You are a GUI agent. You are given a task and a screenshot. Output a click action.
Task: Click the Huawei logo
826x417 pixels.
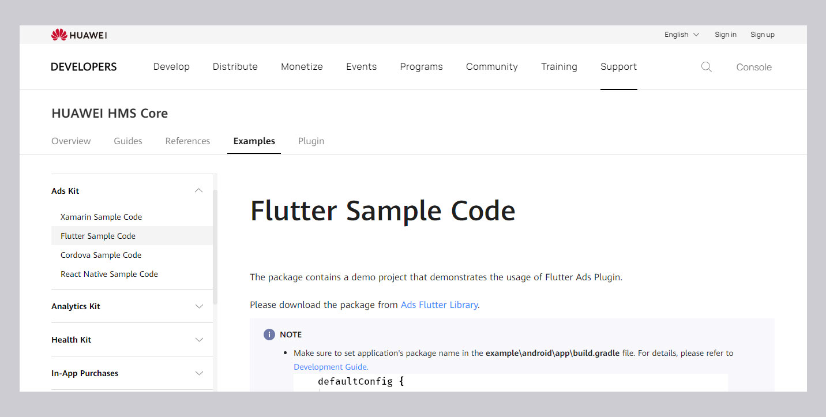pos(78,34)
